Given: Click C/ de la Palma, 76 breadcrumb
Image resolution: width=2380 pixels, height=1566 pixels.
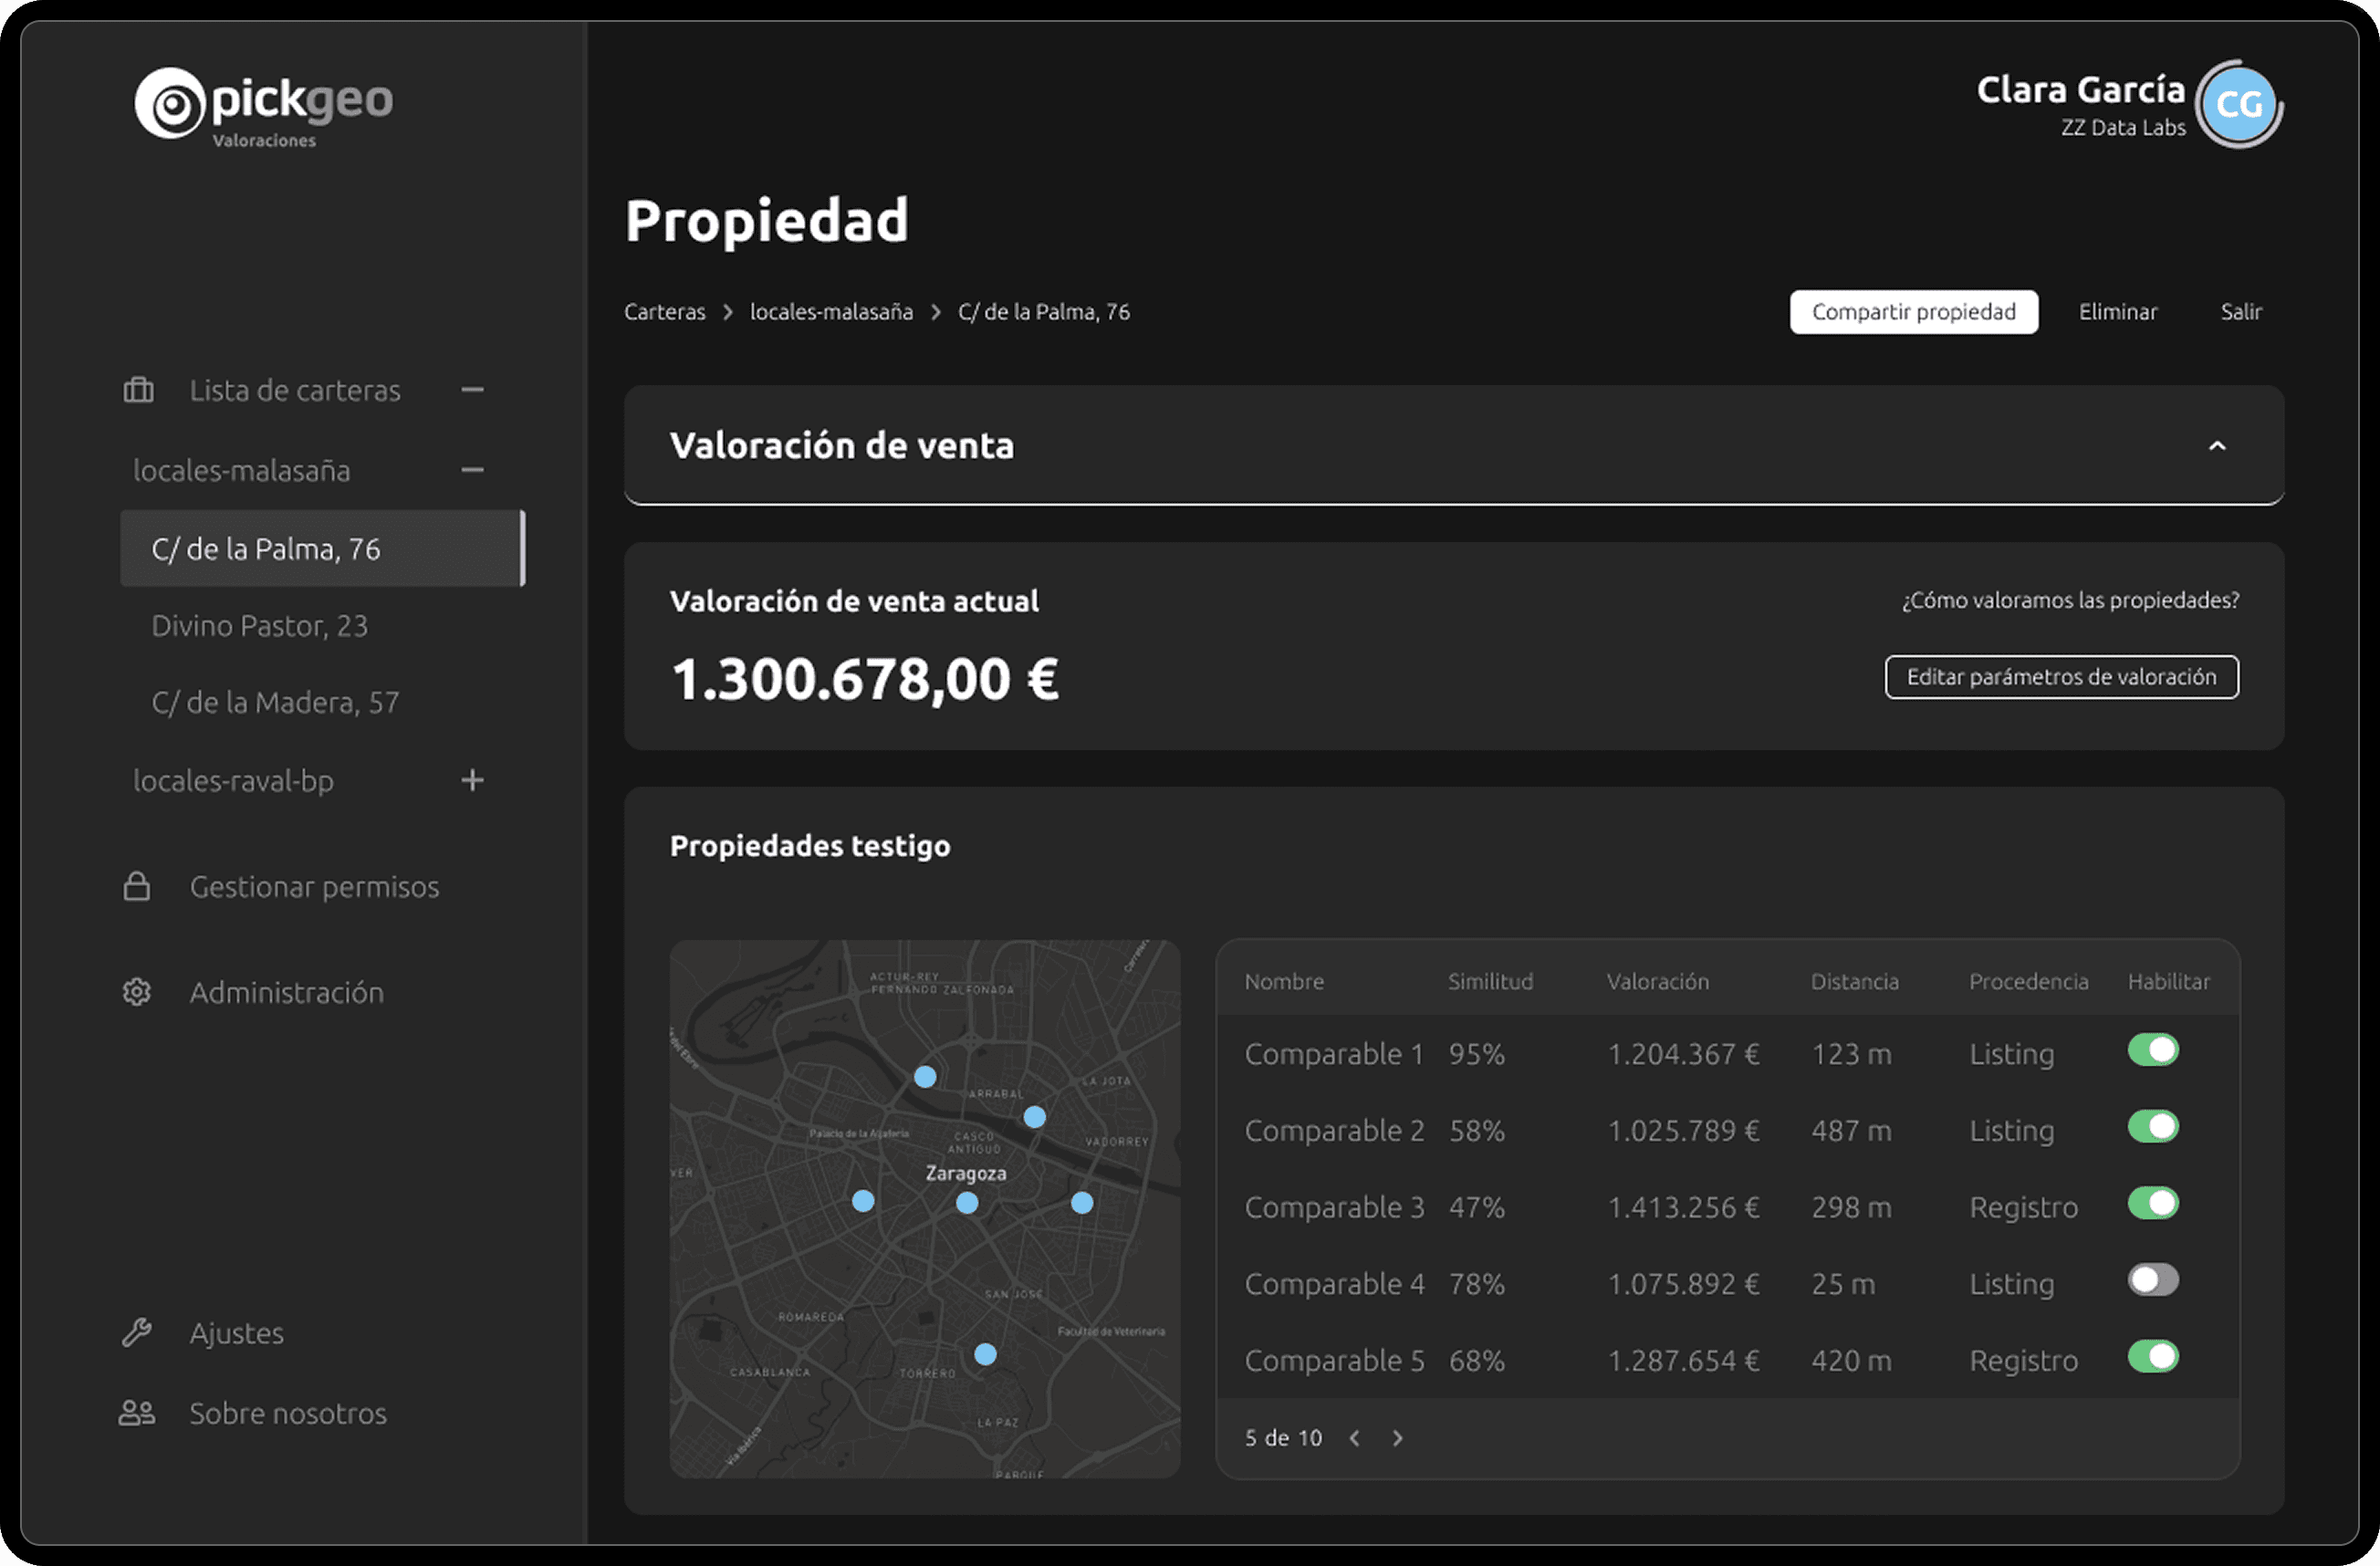Looking at the screenshot, I should pyautogui.click(x=1044, y=312).
